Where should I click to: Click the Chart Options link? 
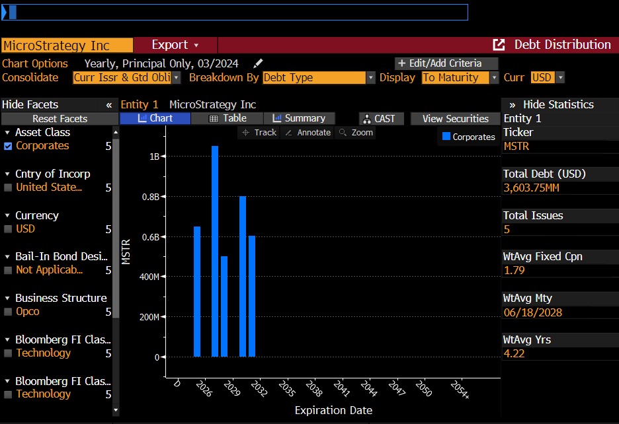(x=35, y=63)
